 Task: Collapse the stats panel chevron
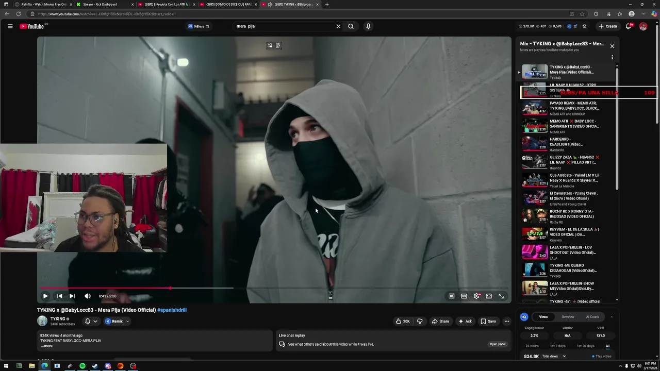click(612, 317)
